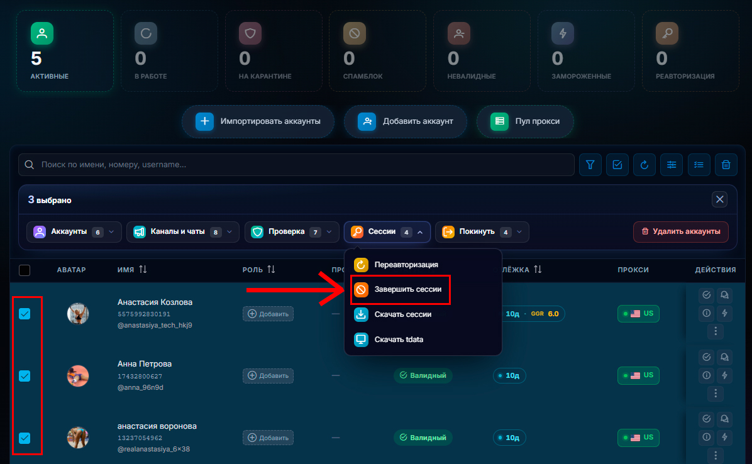Click the red Удалить аккаунты button
The height and width of the screenshot is (464, 752).
[681, 232]
